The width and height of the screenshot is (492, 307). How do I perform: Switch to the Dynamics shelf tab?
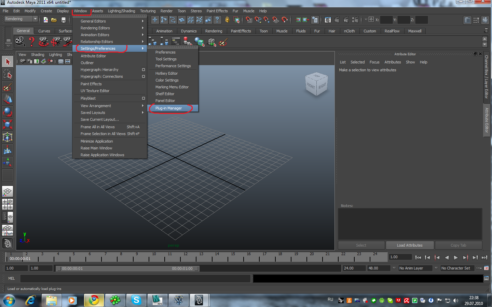click(189, 31)
